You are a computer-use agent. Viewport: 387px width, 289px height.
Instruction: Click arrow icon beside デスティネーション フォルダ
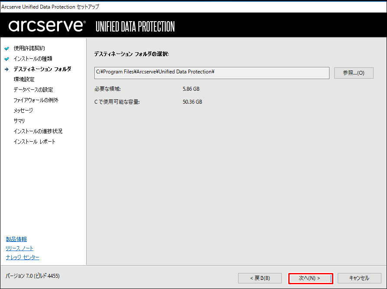coord(7,69)
